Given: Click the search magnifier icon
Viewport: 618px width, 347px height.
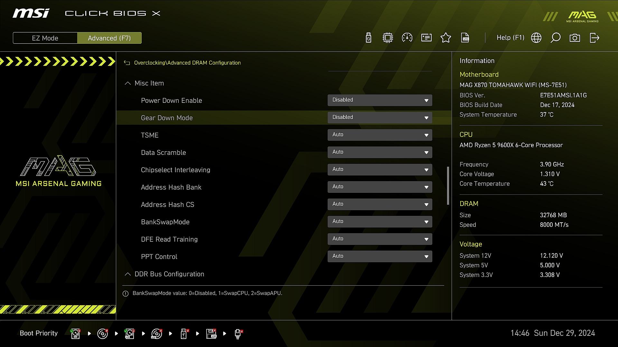Looking at the screenshot, I should [556, 38].
